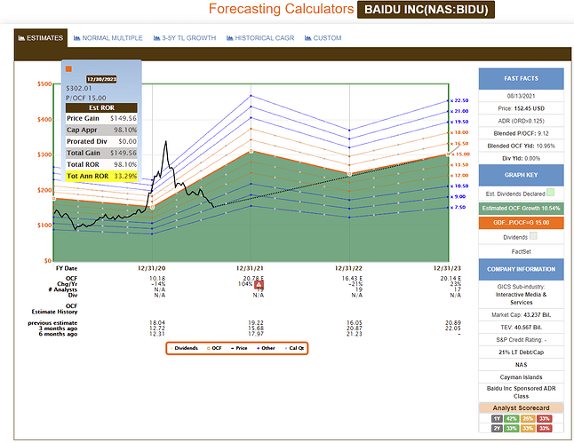This screenshot has height=443, width=574.
Task: Click the green 42% scorecard badge
Action: 512,419
